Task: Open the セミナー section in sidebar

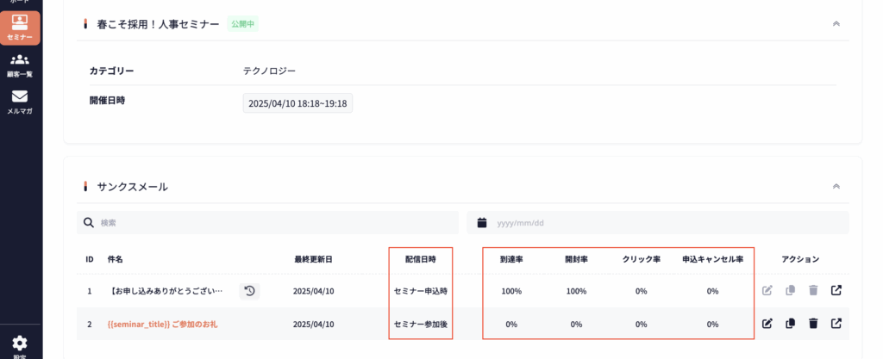Action: (20, 27)
